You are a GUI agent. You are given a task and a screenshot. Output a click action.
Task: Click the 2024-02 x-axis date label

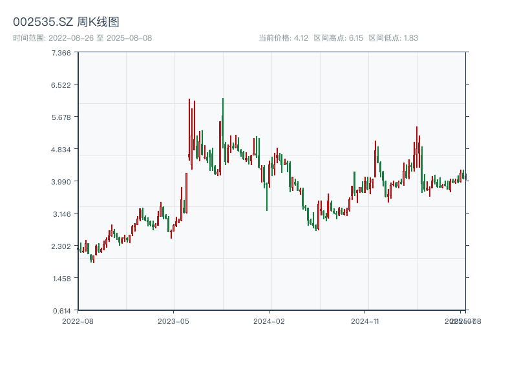269,321
